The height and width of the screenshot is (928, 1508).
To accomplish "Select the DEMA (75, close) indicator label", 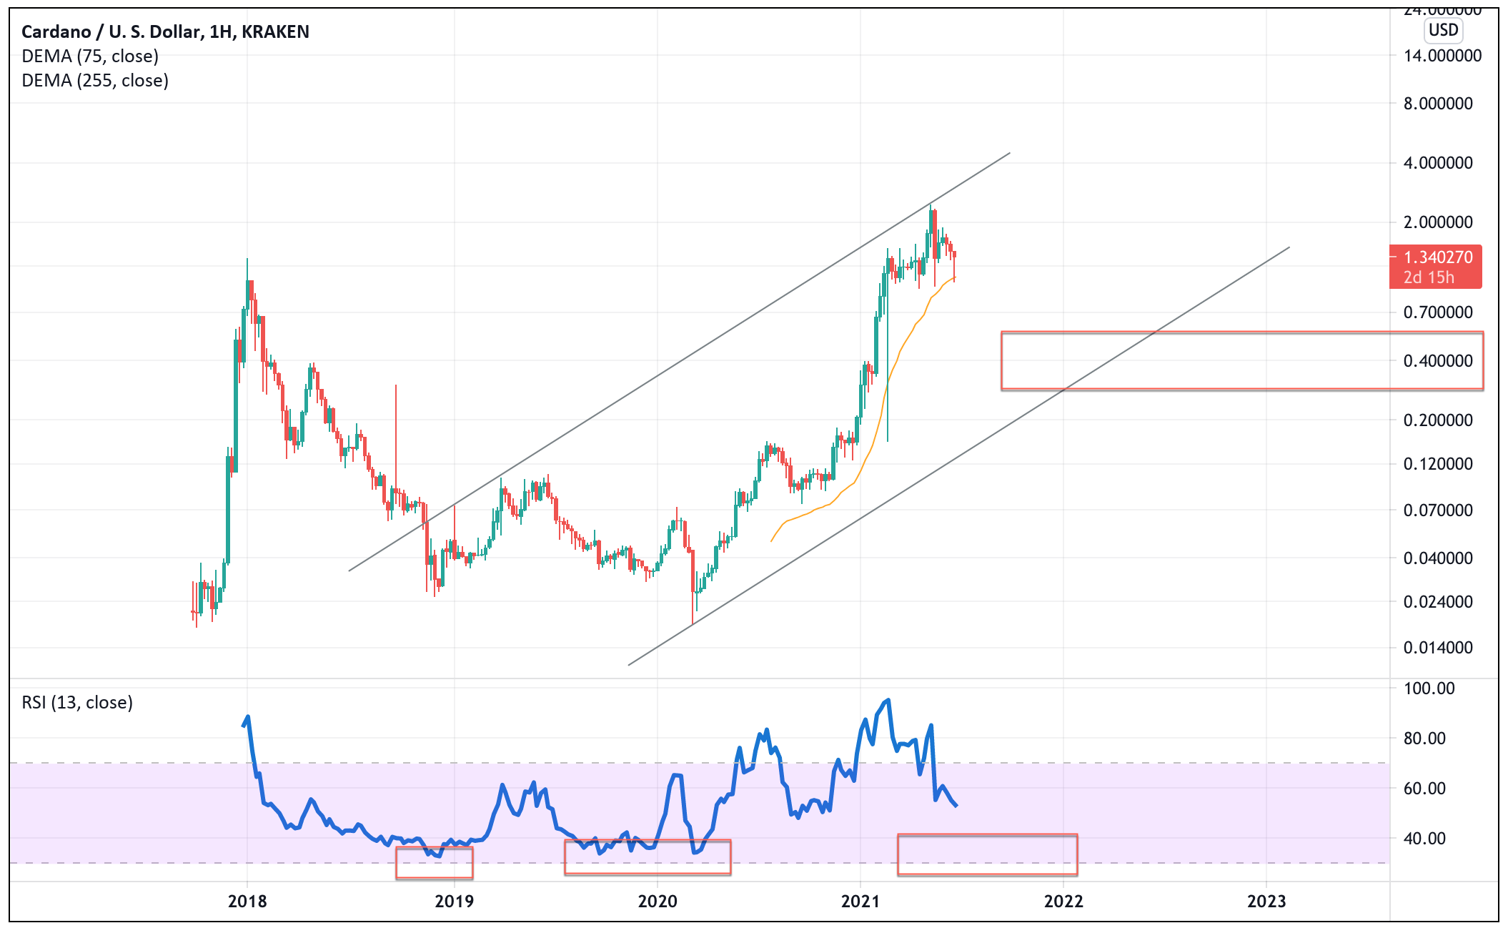I will pyautogui.click(x=90, y=56).
